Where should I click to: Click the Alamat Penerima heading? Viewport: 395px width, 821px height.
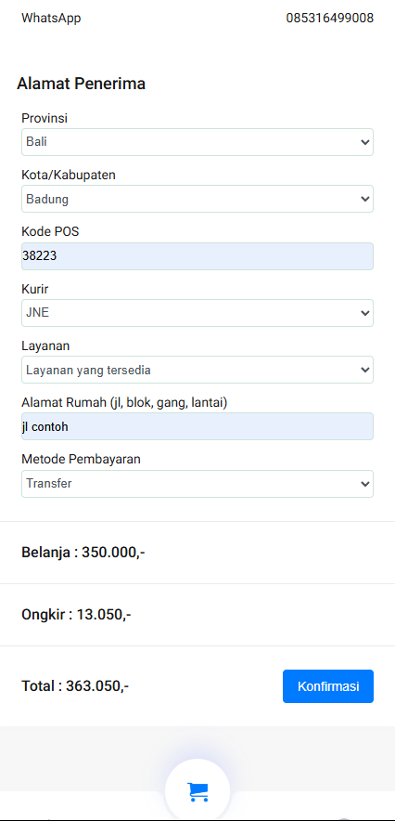[81, 84]
